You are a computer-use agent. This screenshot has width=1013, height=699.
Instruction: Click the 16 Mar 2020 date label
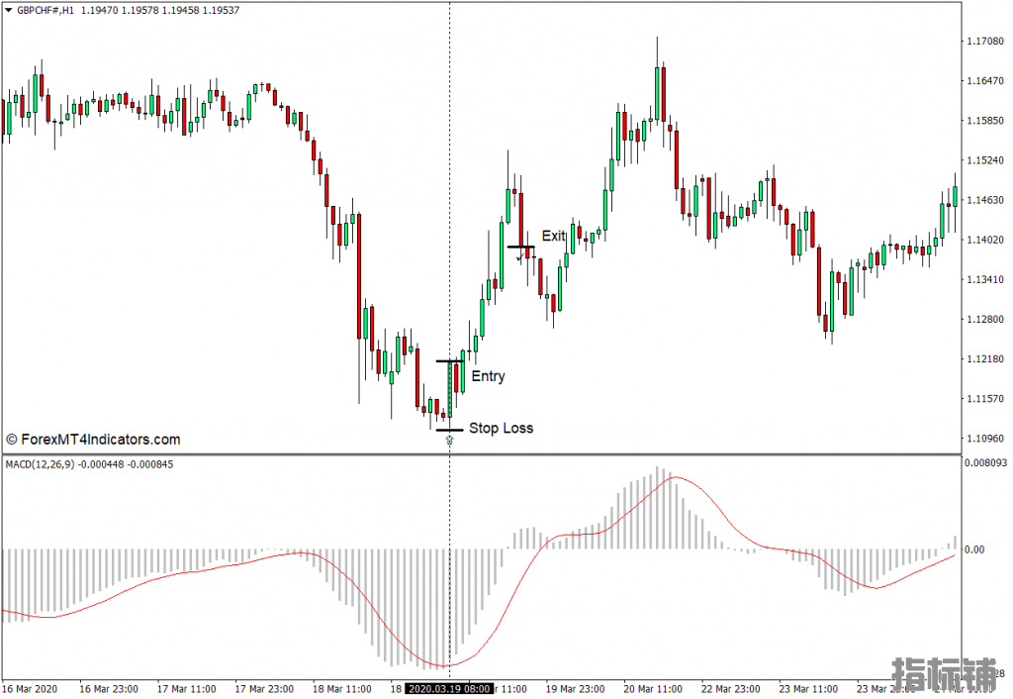click(30, 689)
